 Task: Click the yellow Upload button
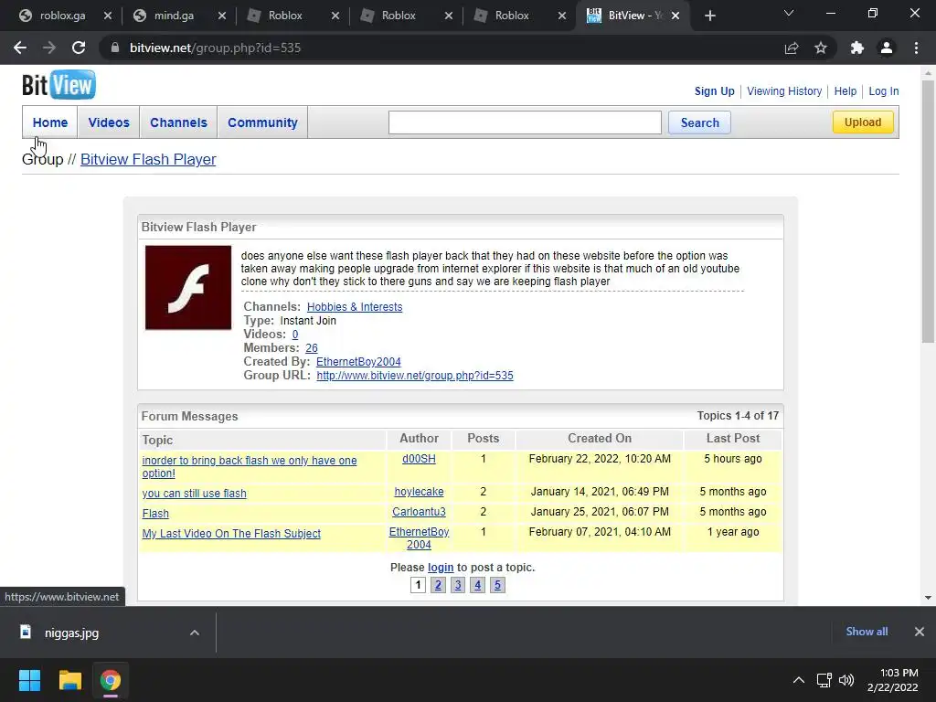[863, 122]
